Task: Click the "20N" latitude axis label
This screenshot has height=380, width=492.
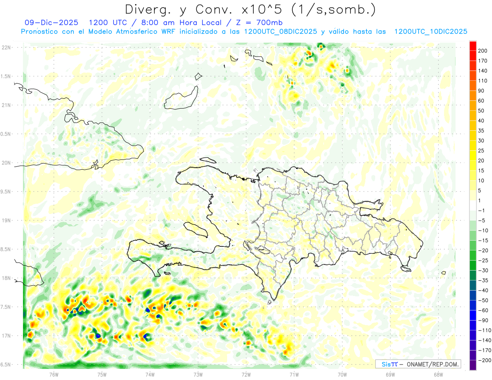Action: (6, 163)
